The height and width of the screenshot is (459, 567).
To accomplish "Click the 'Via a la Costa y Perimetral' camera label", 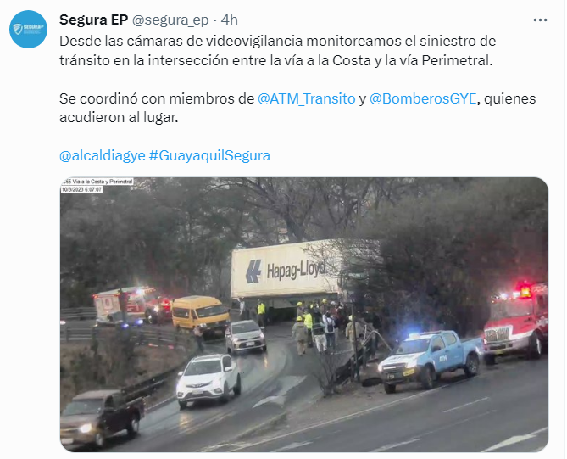I will click(x=97, y=182).
